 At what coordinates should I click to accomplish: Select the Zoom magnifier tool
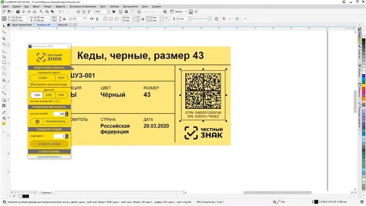pos(4,45)
